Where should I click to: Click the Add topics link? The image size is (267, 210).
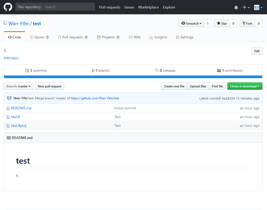tap(11, 58)
